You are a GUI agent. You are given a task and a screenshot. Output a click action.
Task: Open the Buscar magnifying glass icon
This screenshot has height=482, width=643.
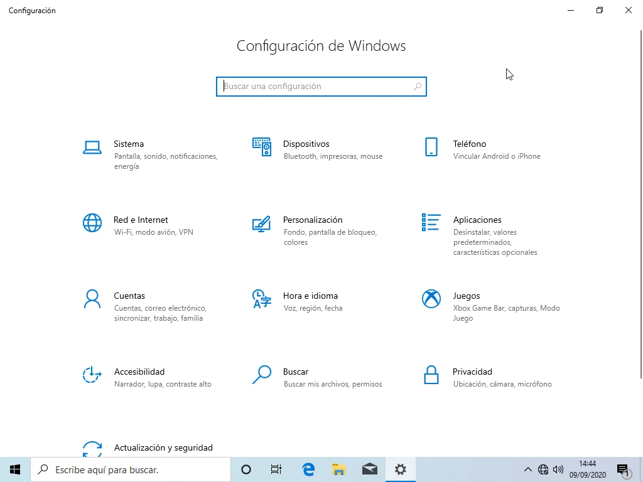[262, 375]
